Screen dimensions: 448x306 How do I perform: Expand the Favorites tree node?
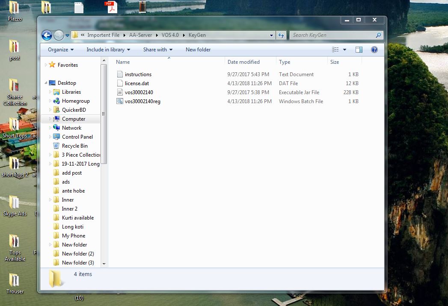point(46,65)
